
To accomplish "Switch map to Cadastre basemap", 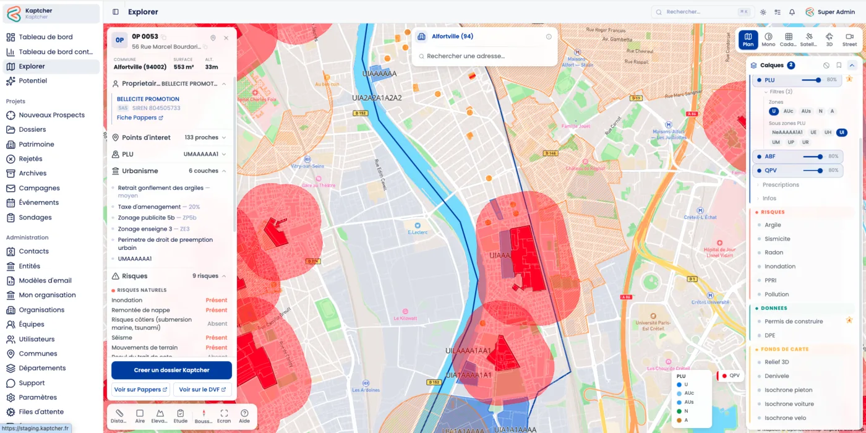I will (x=788, y=40).
